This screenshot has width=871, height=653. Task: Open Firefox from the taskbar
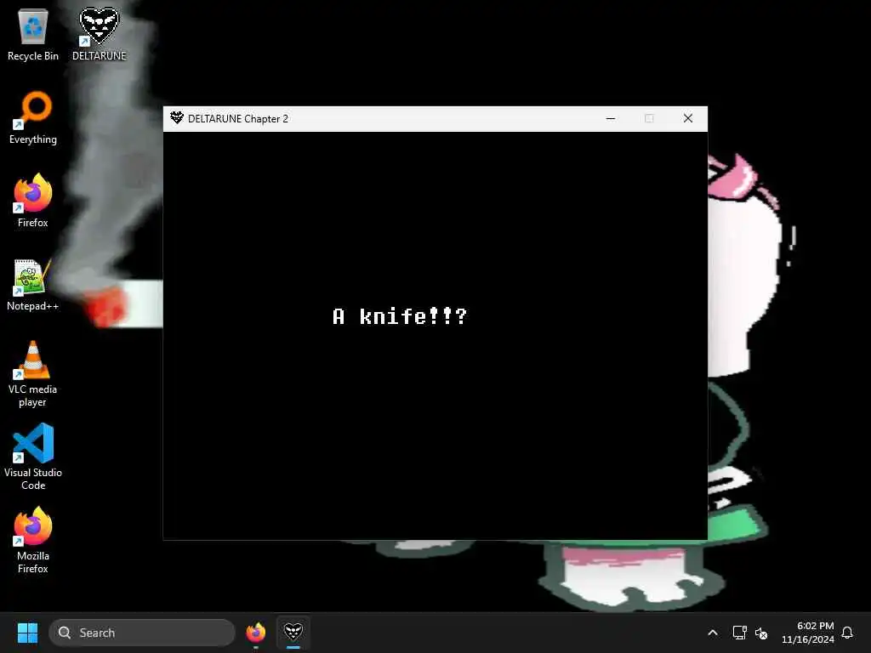point(256,633)
